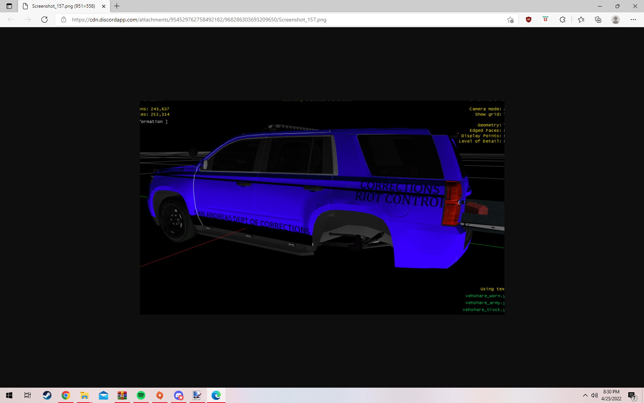This screenshot has height=403, width=644.
Task: Refresh the current page
Action: [x=44, y=20]
